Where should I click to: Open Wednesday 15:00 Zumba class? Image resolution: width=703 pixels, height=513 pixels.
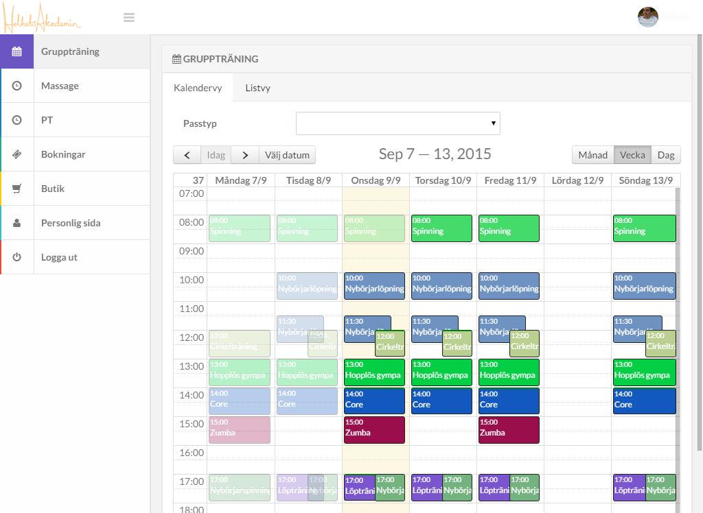point(374,430)
